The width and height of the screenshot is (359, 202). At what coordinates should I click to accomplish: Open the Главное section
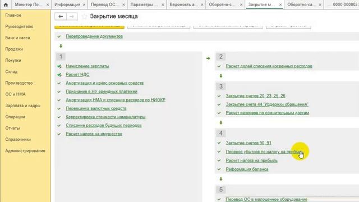[x=13, y=15]
